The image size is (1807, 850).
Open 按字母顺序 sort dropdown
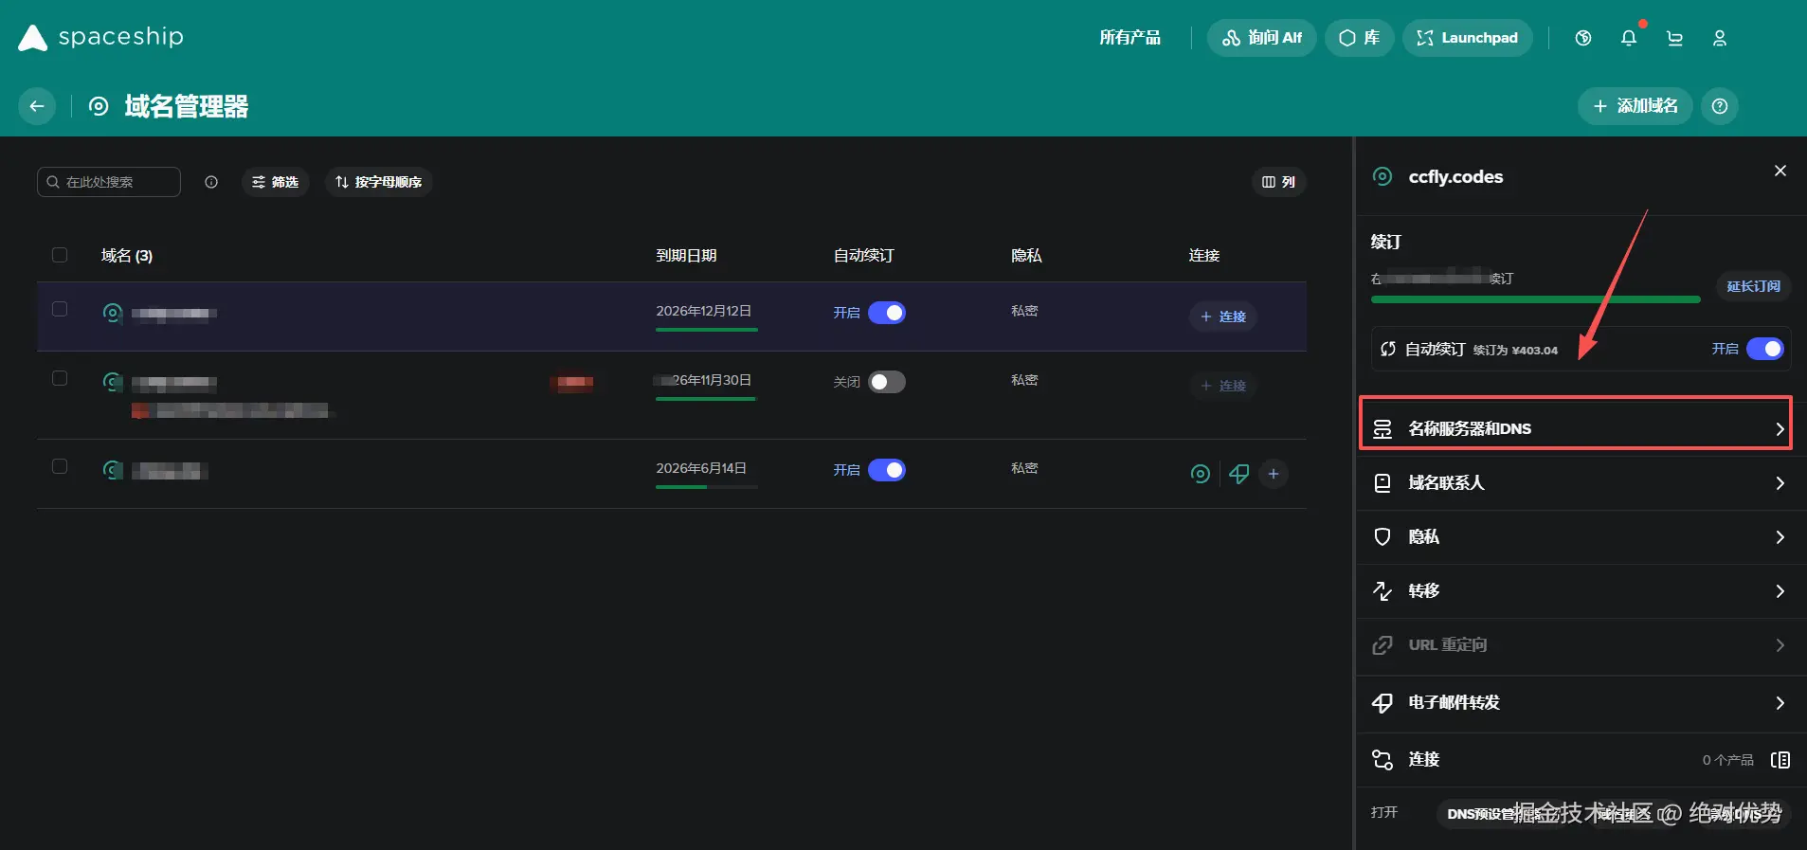[379, 182]
